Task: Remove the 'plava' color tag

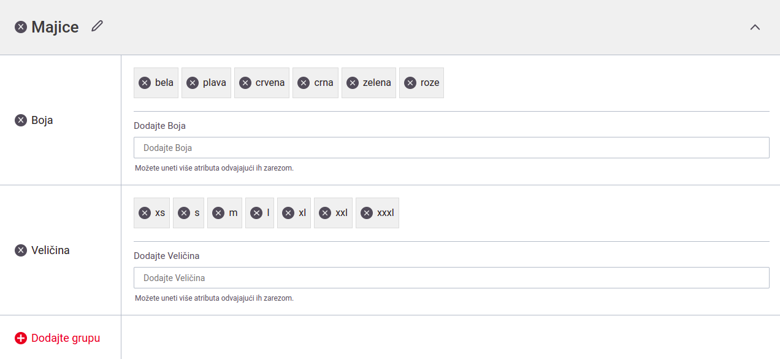Action: pos(193,83)
